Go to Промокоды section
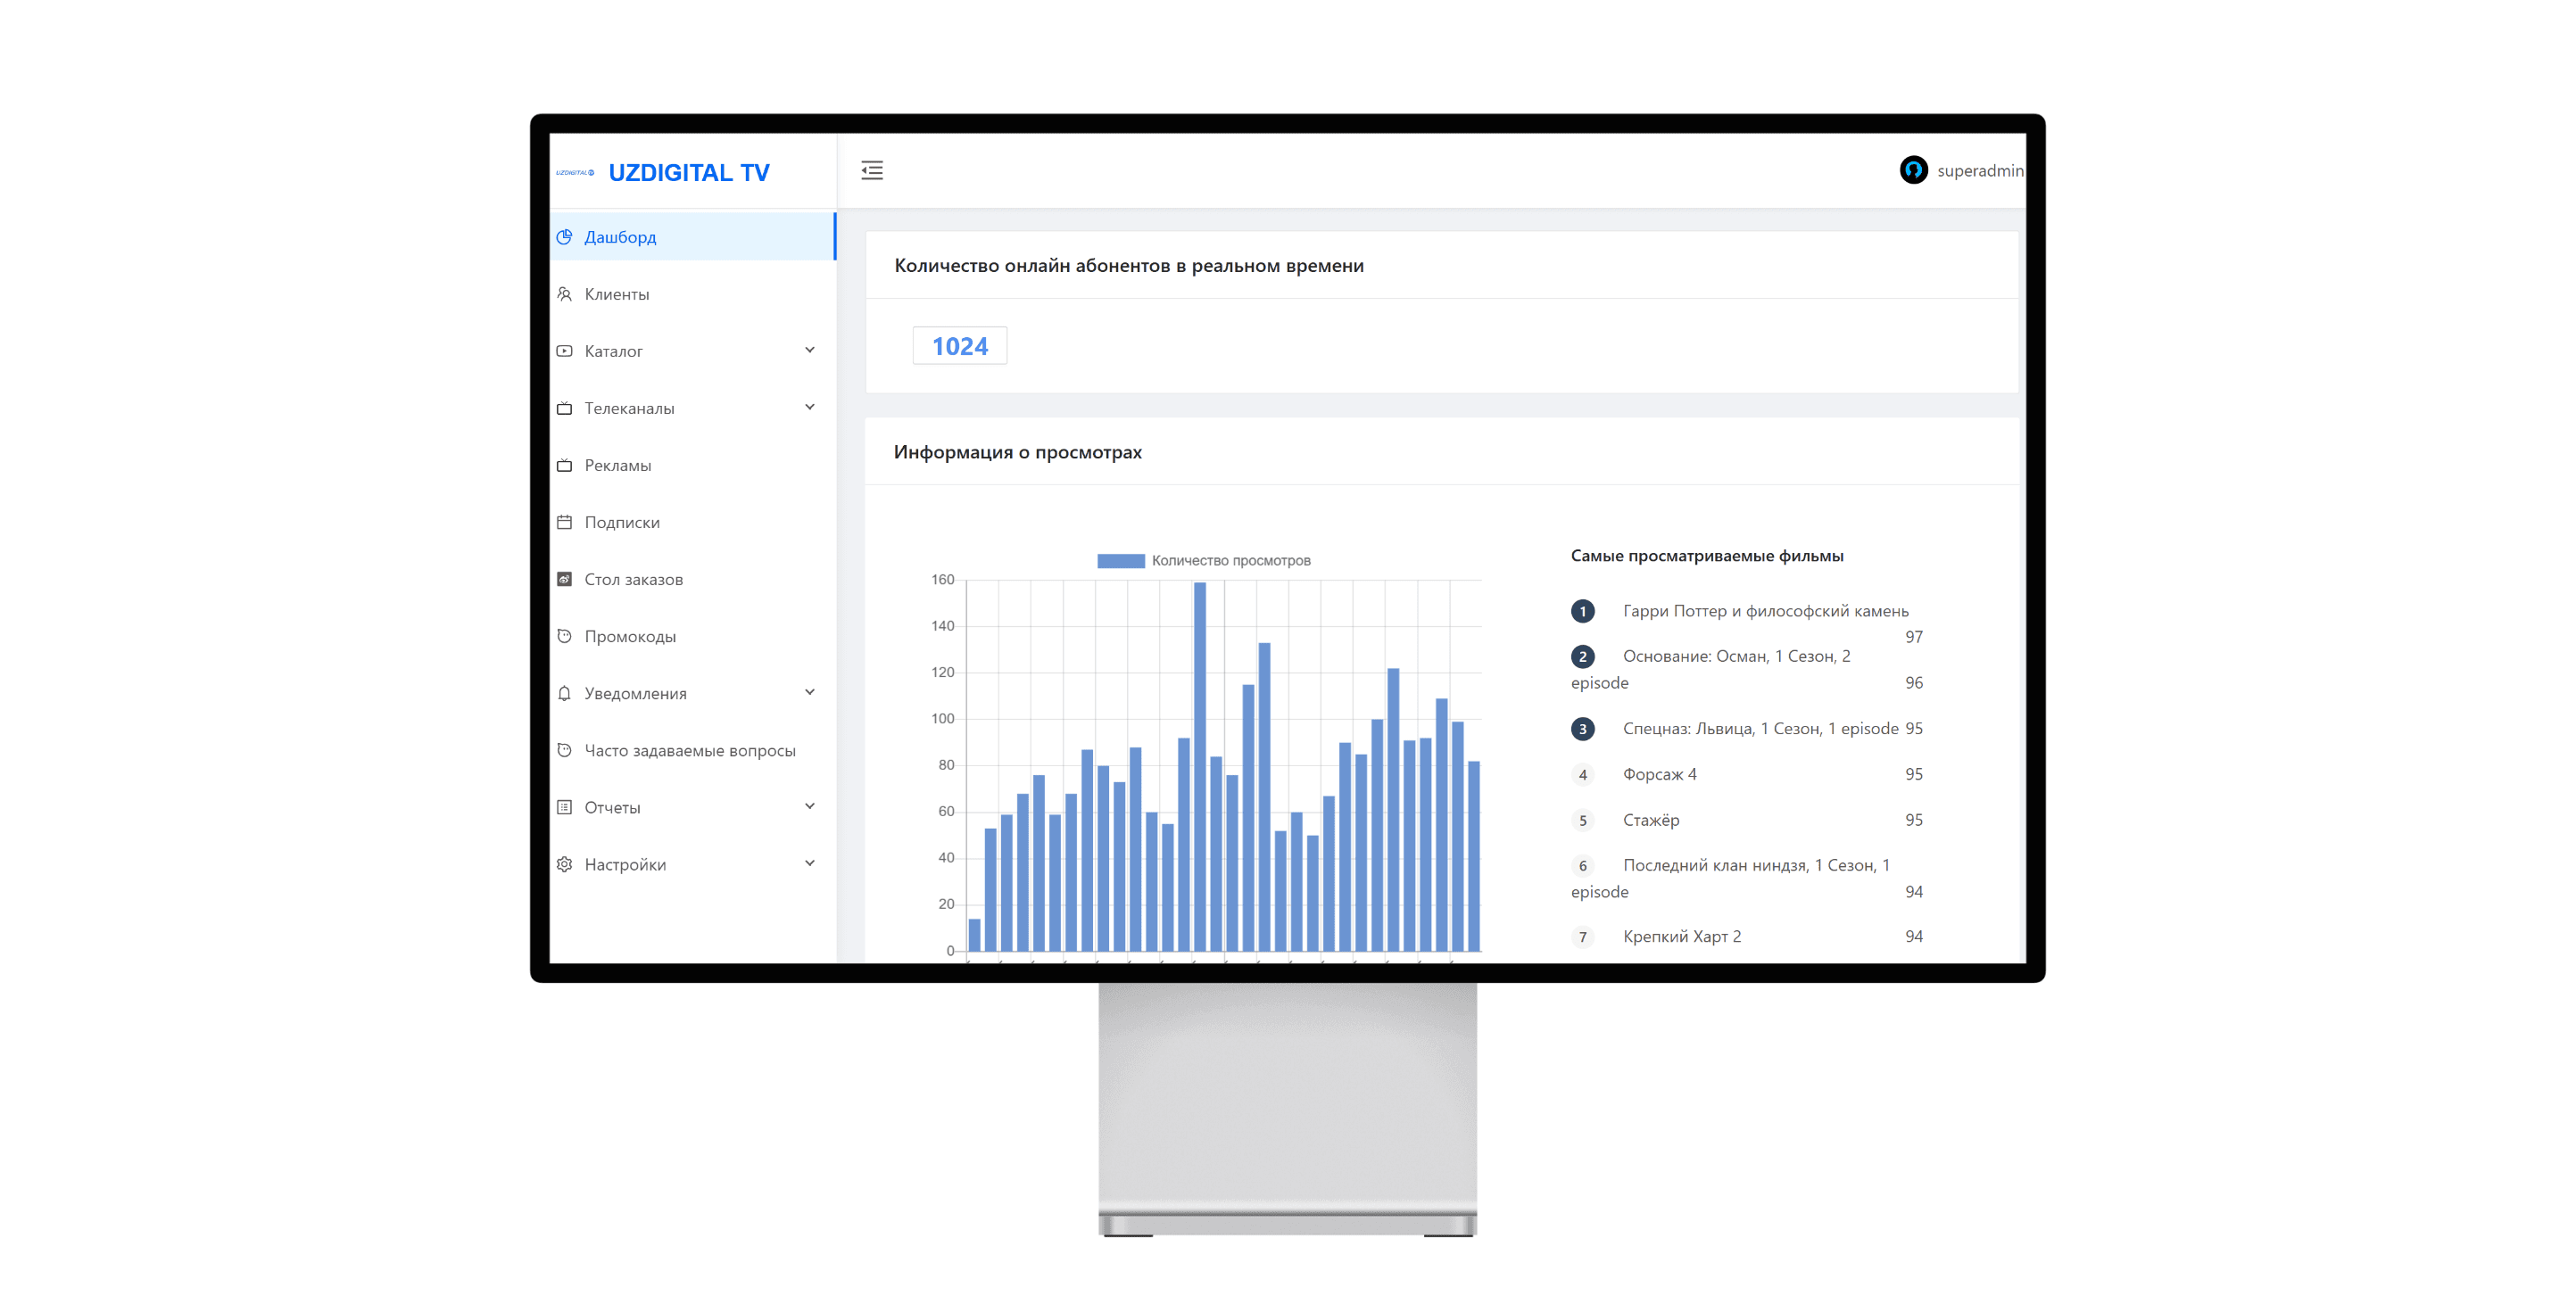 tap(692, 636)
